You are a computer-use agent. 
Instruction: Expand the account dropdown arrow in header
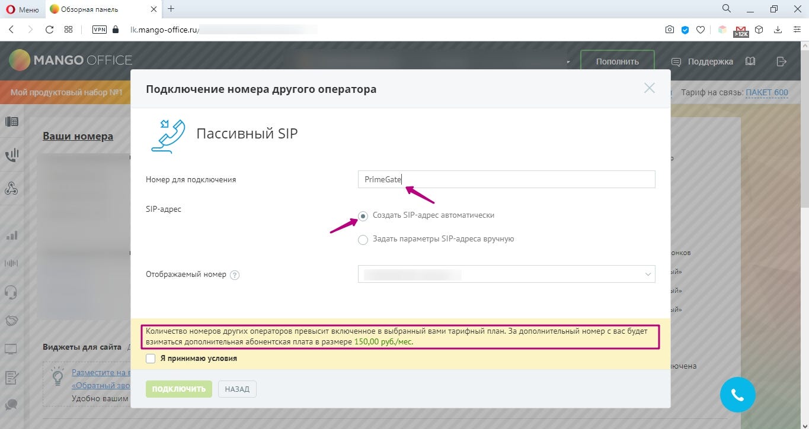568,62
